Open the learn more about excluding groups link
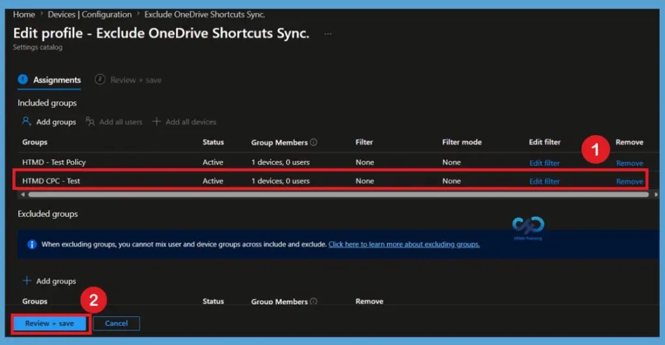 click(x=404, y=244)
